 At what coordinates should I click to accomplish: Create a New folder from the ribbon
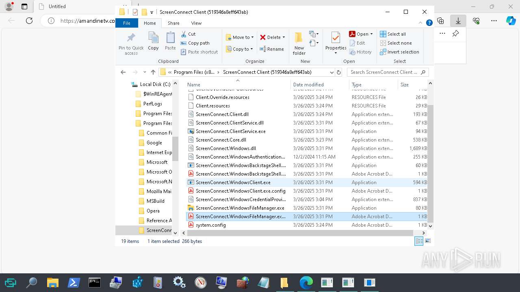pyautogui.click(x=299, y=43)
